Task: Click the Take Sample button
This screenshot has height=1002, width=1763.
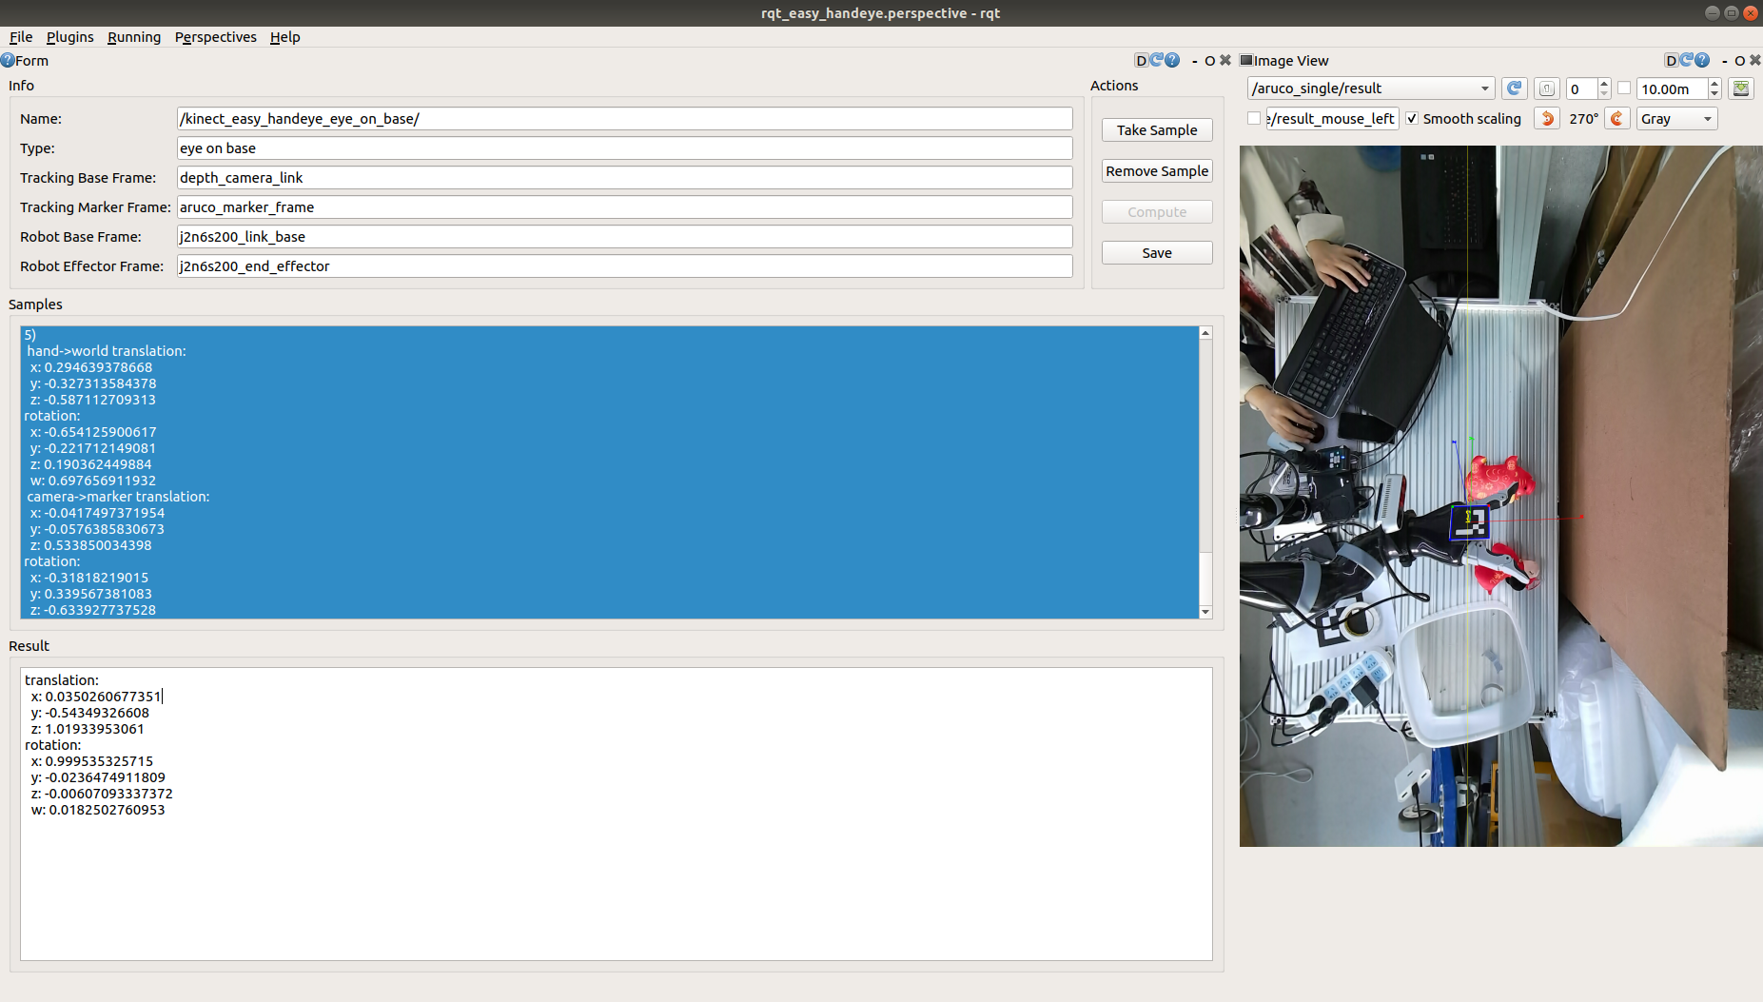Action: point(1157,130)
